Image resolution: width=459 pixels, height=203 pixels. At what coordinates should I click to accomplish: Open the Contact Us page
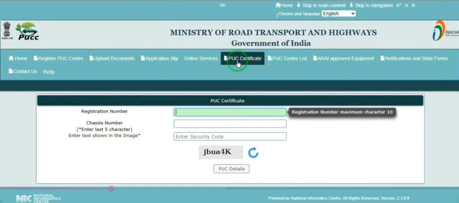point(23,71)
